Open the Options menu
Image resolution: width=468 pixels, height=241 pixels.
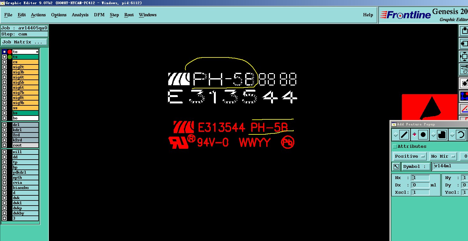click(59, 15)
